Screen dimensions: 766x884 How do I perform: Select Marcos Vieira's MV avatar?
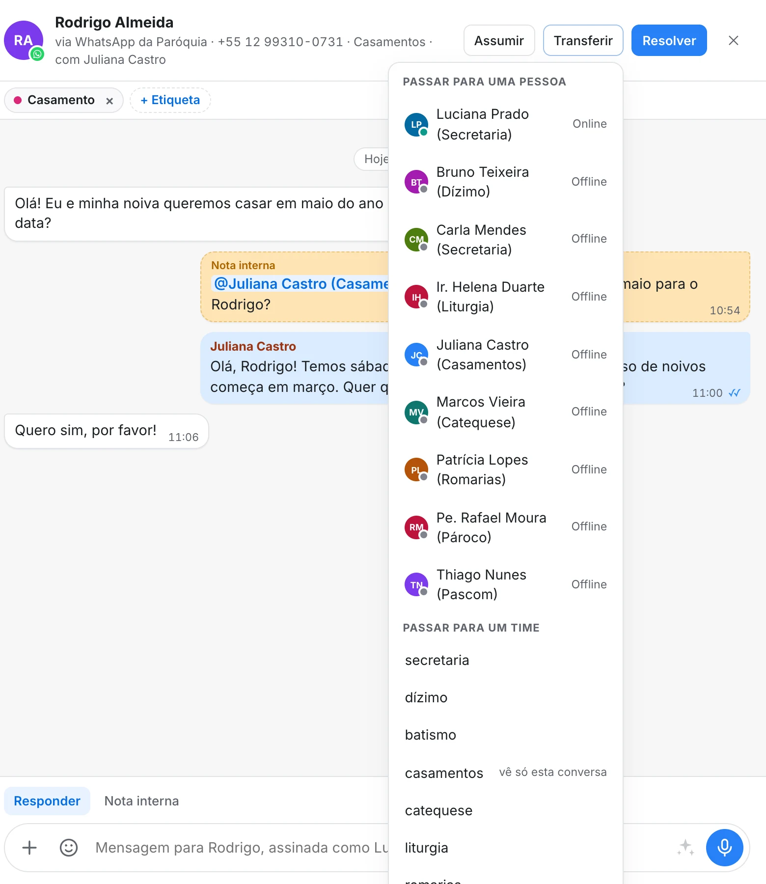click(416, 412)
